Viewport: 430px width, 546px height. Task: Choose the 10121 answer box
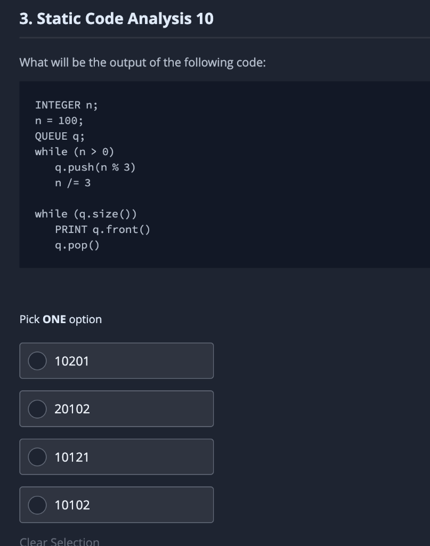(x=116, y=457)
